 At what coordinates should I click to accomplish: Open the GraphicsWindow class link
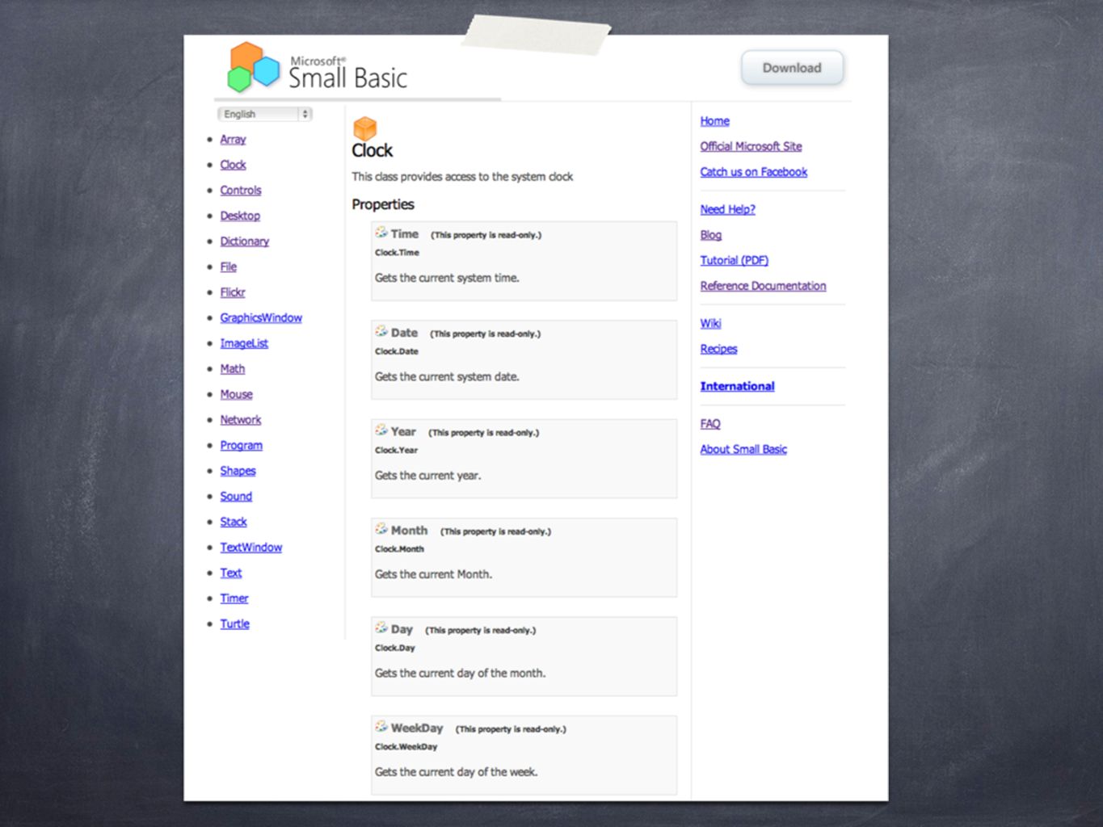coord(261,318)
